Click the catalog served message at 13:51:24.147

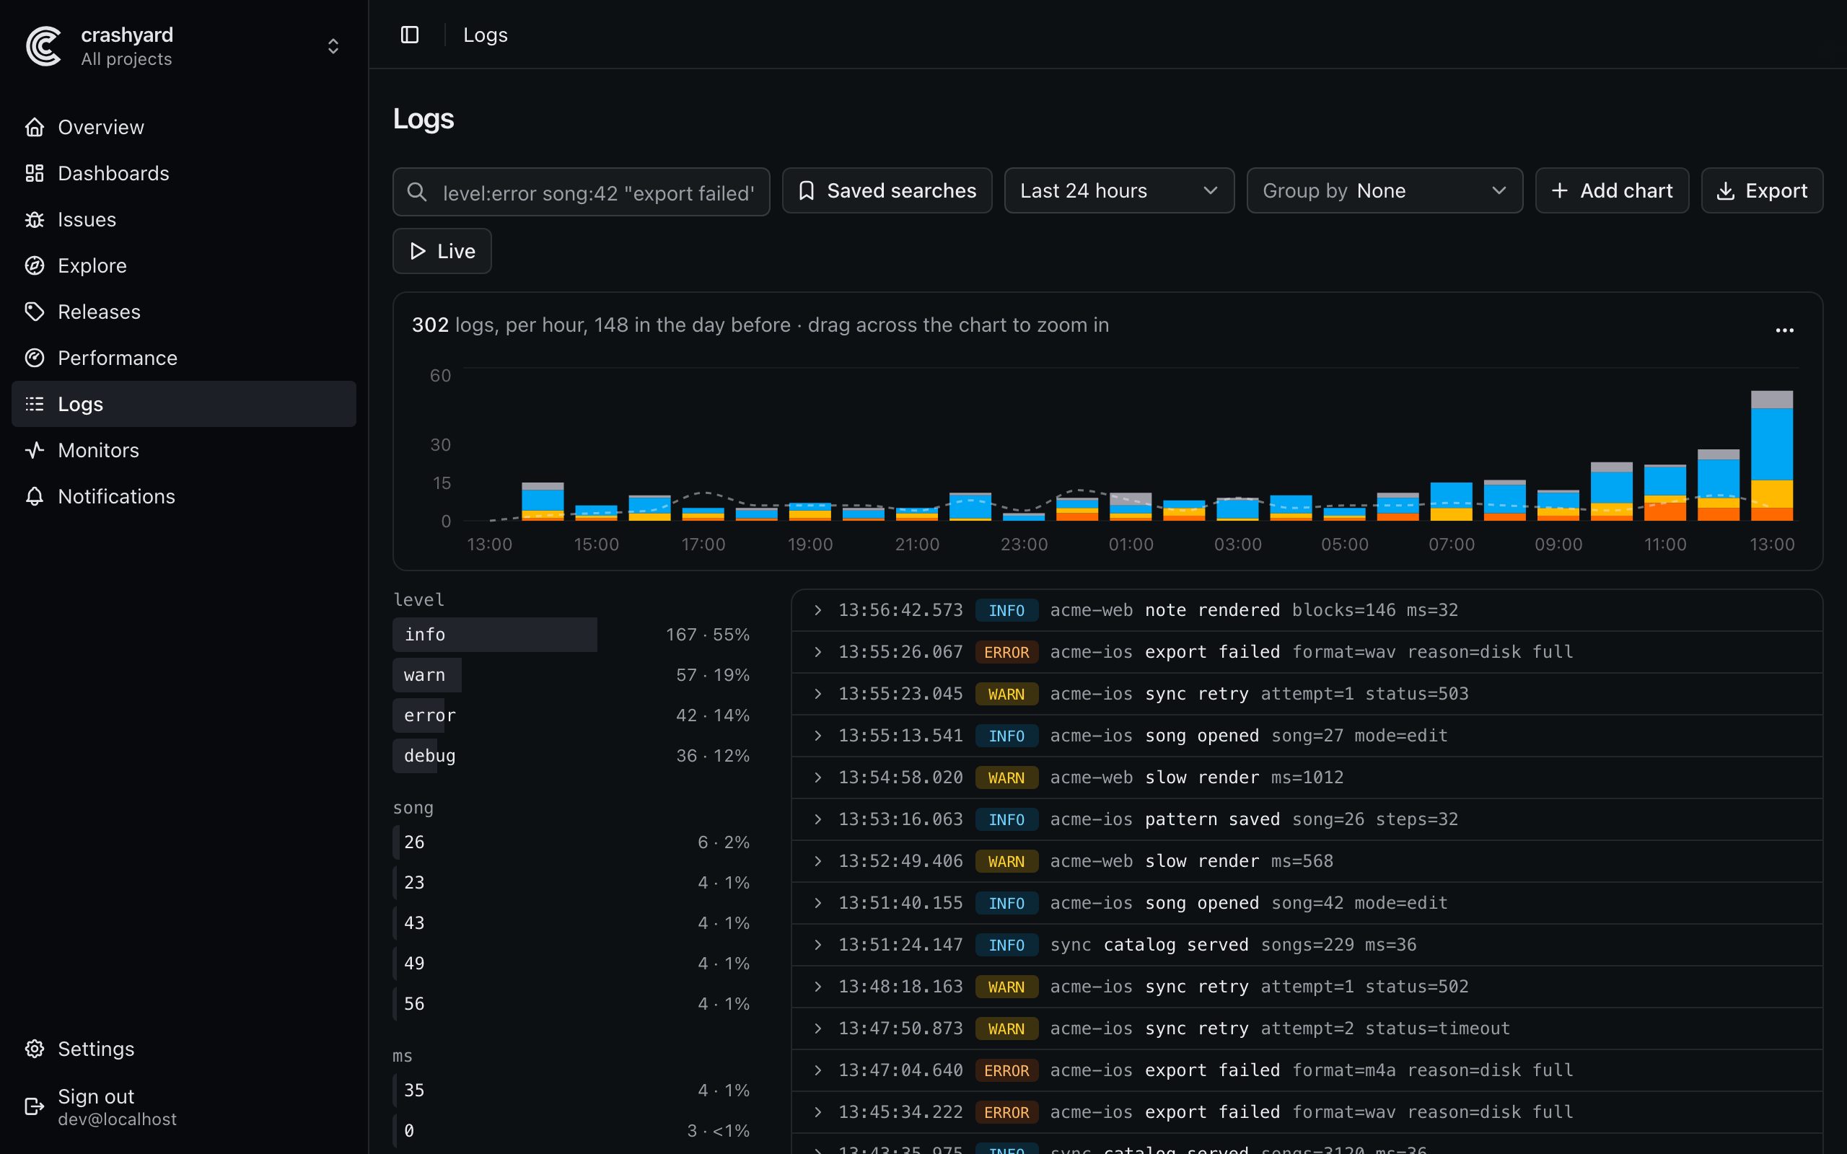[1175, 945]
